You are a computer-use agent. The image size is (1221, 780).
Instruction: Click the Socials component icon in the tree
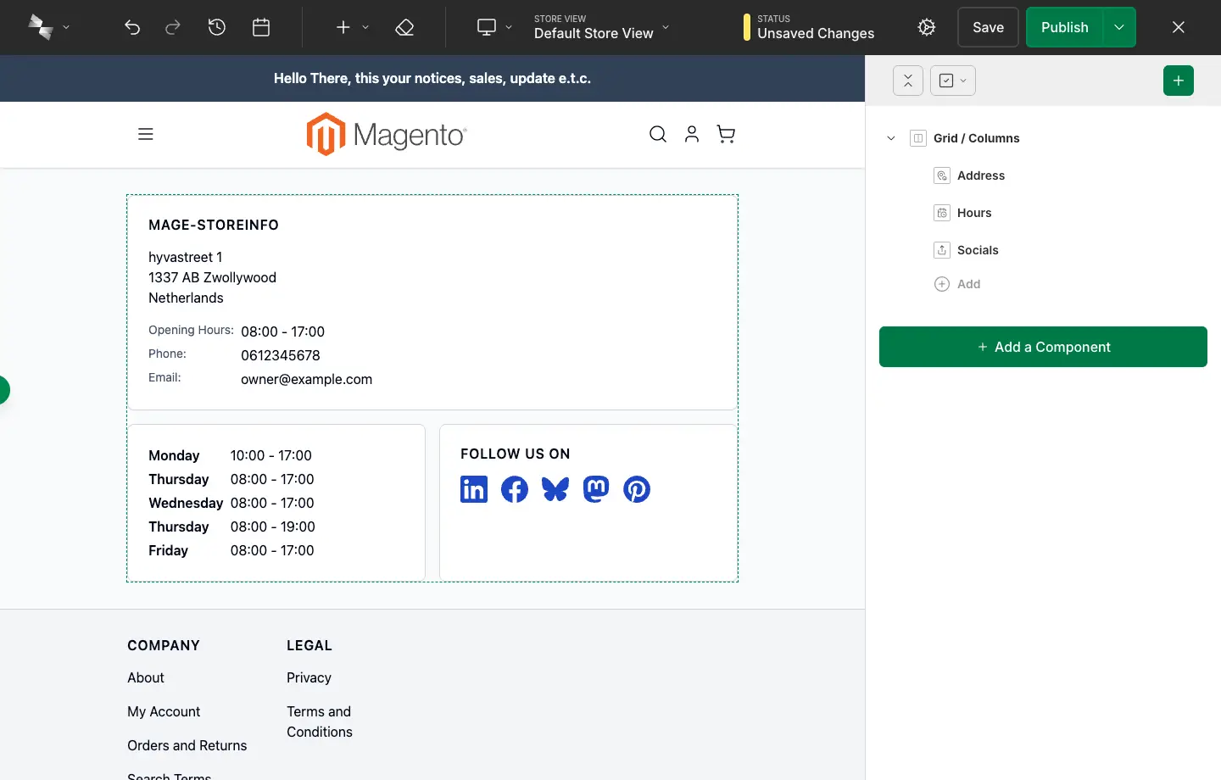[x=942, y=250]
